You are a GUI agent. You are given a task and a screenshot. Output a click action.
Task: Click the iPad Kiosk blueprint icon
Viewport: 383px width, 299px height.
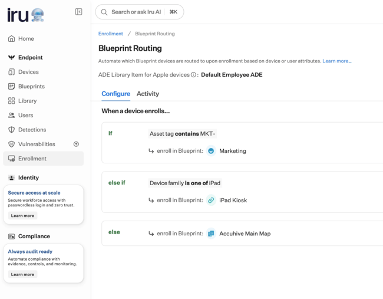click(x=211, y=201)
